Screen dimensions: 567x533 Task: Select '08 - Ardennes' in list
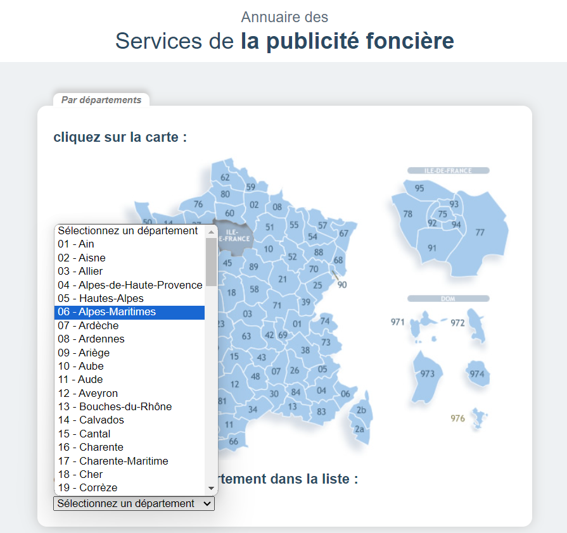129,339
